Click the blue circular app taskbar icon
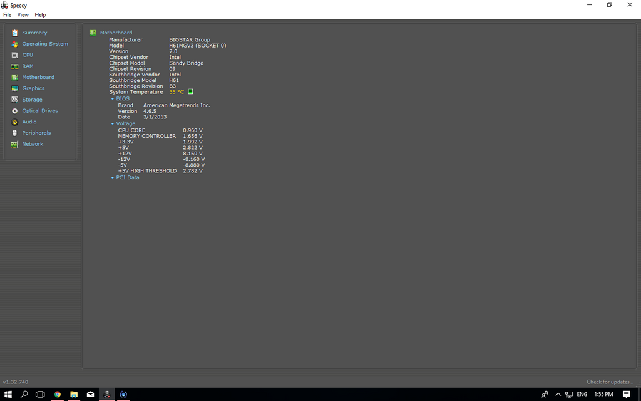The width and height of the screenshot is (641, 401). click(123, 395)
